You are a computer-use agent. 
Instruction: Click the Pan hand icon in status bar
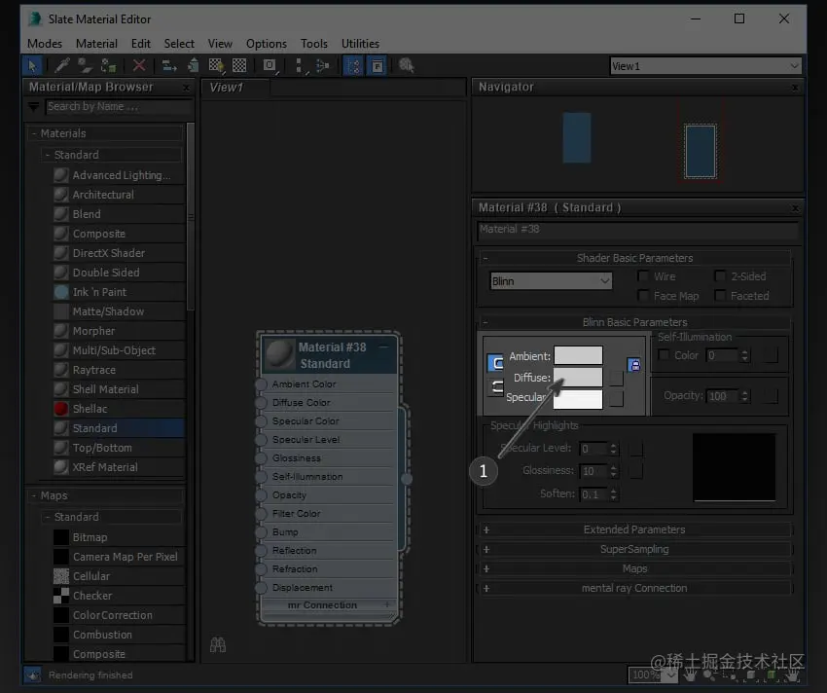(x=690, y=675)
